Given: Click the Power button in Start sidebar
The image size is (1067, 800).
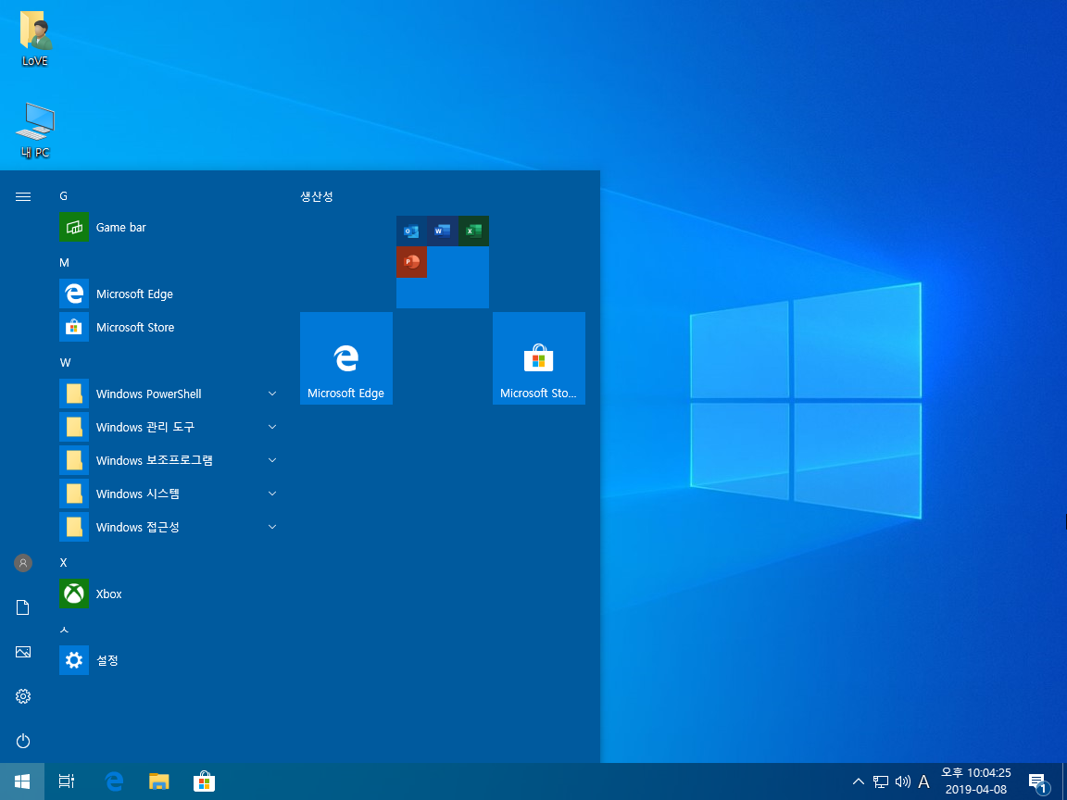Looking at the screenshot, I should pyautogui.click(x=23, y=741).
